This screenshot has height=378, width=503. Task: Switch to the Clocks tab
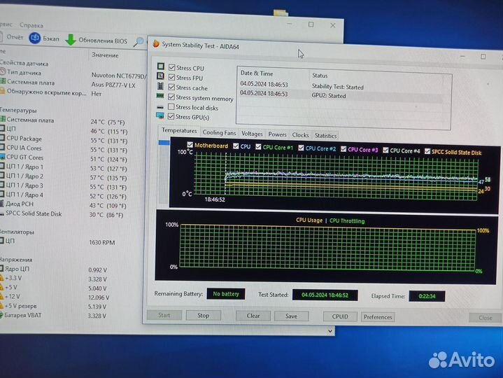300,135
